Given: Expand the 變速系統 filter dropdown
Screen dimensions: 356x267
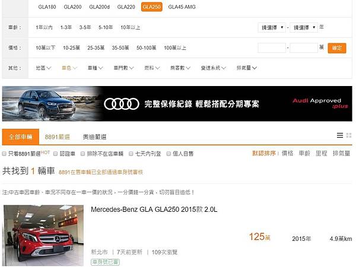Looking at the screenshot, I should click(x=214, y=68).
